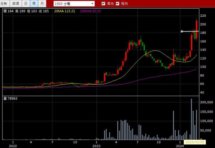
Task: Grab the gray square handle on the white price line
Action: click(x=182, y=31)
